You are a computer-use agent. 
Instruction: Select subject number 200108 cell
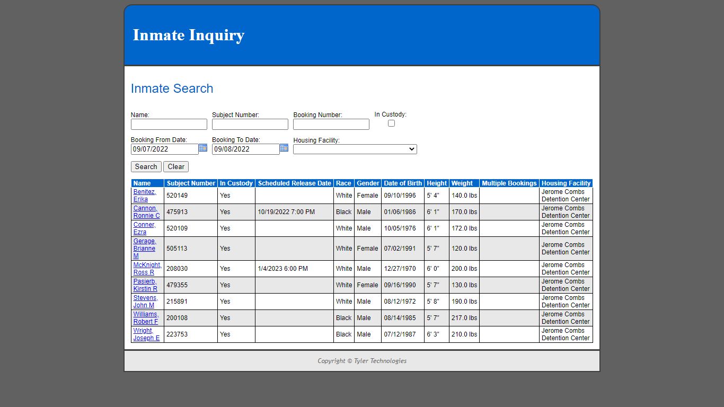point(191,318)
